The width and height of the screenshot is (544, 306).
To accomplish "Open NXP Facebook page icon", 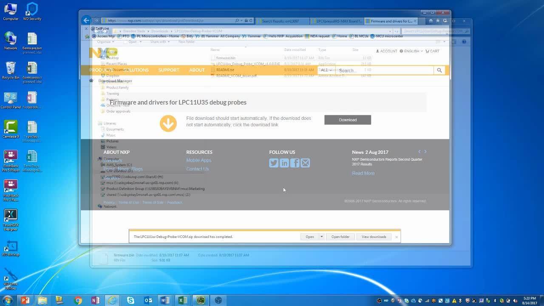I will 295,163.
